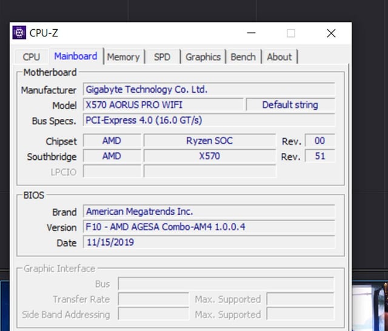Switch to the CPU tab
Screen dimensions: 388x331
[31, 57]
